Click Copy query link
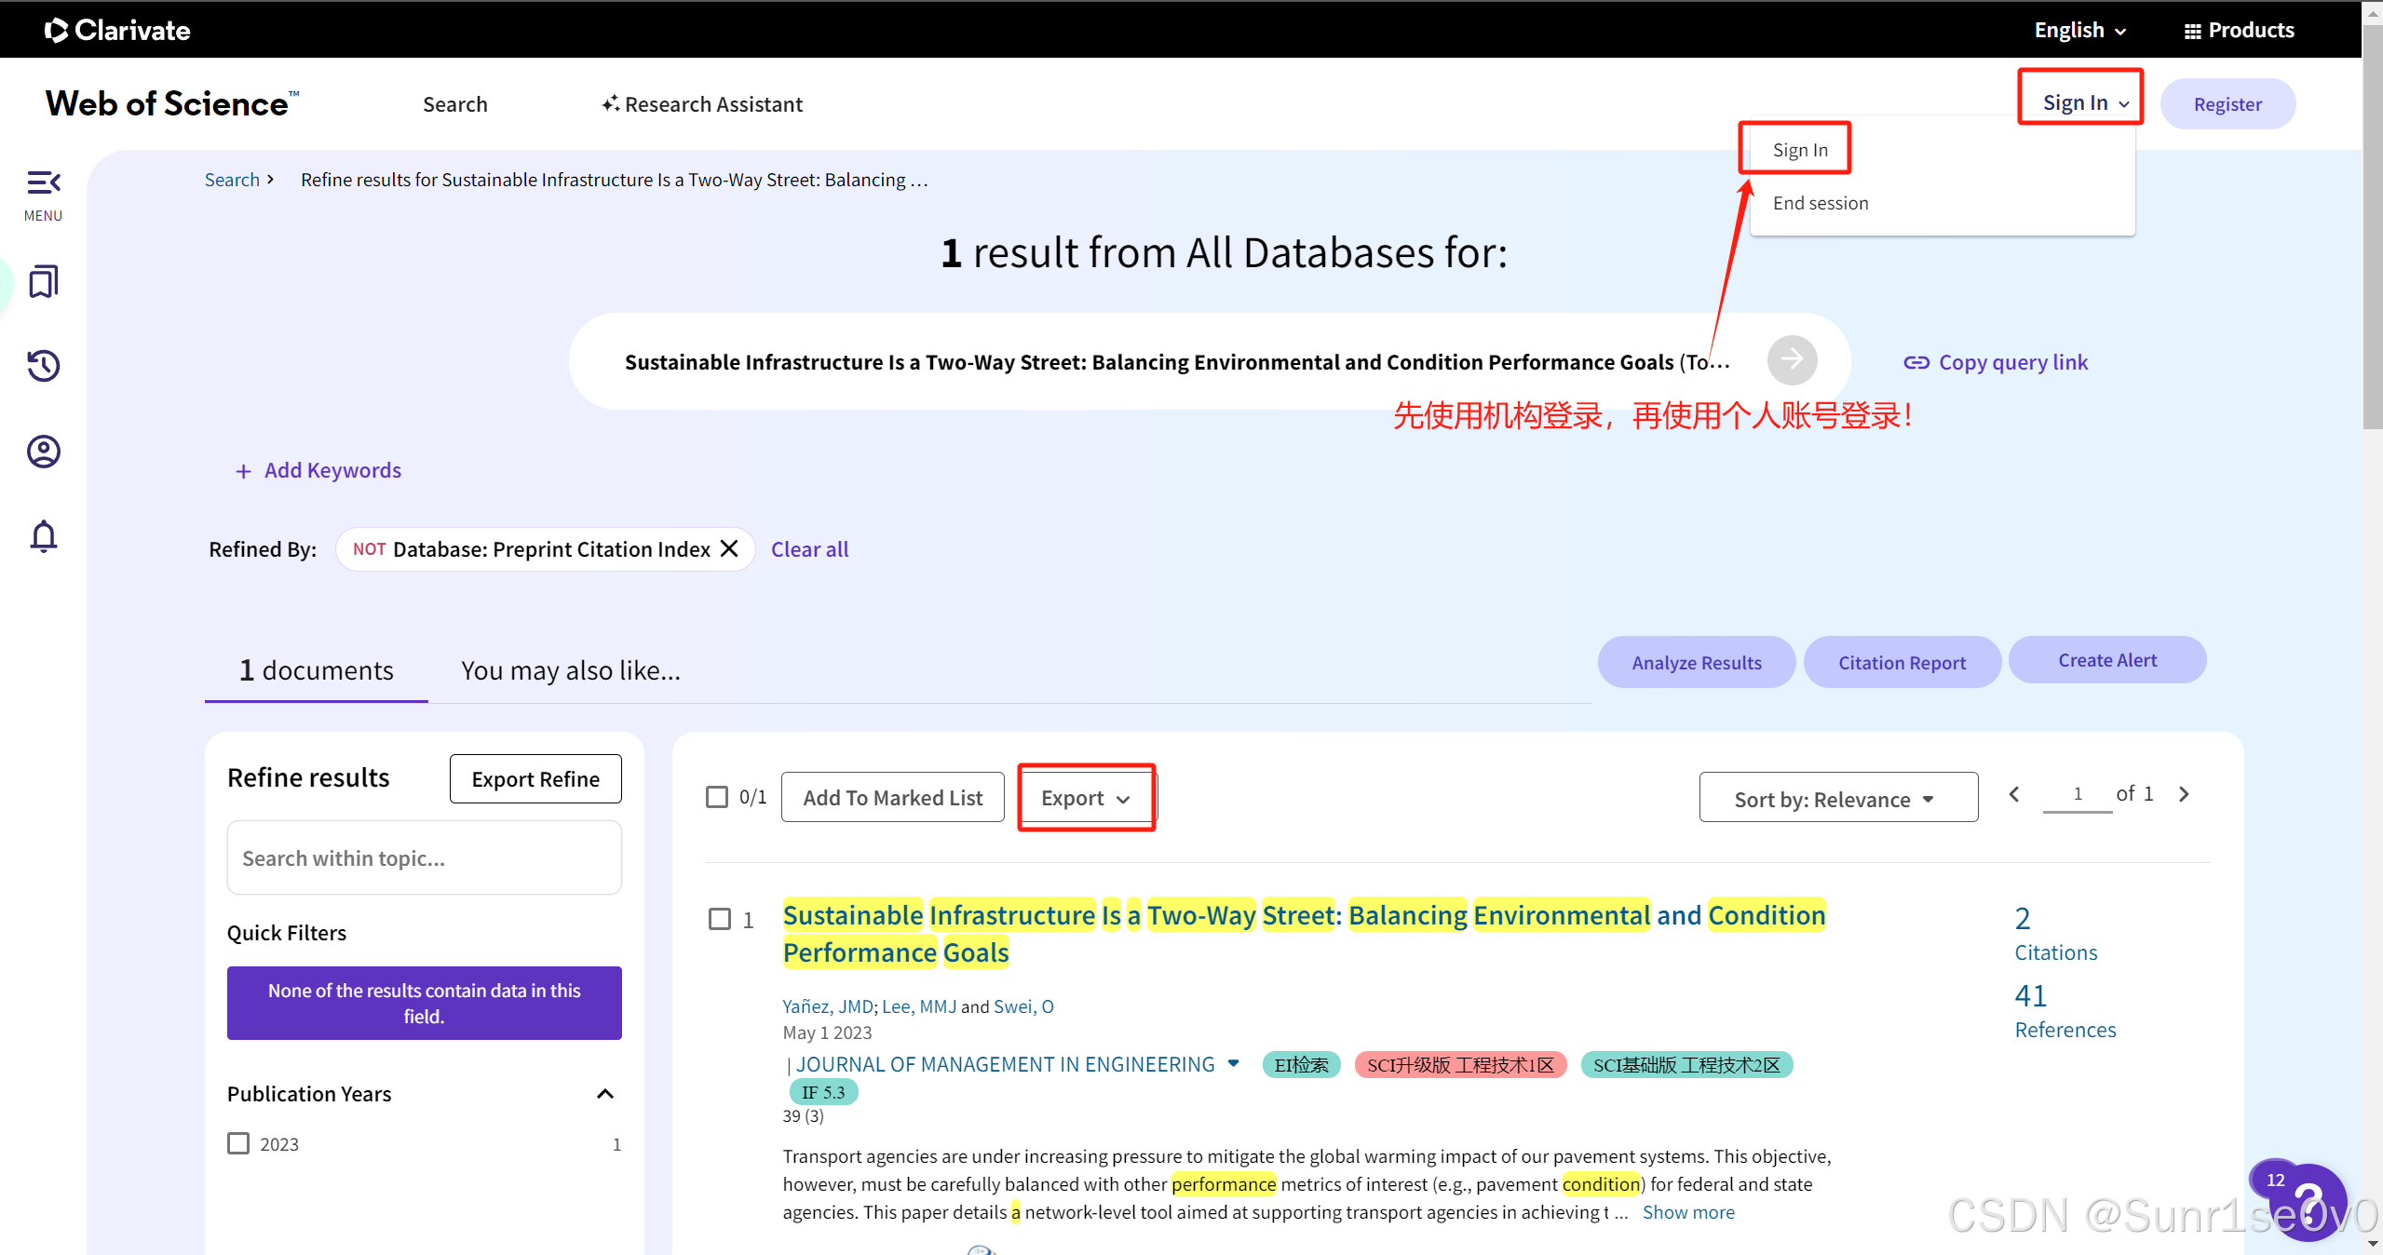 [1996, 362]
